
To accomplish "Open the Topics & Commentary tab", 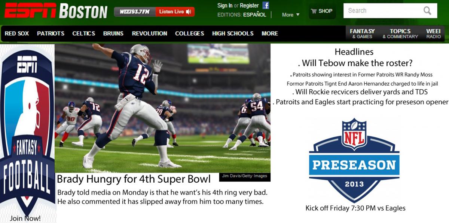I will pyautogui.click(x=400, y=34).
